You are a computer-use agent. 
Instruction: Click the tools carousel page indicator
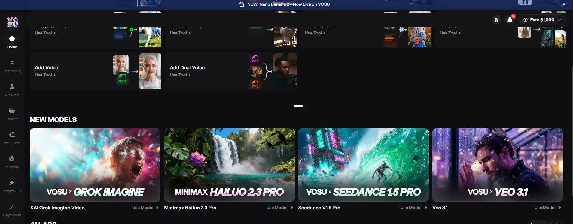click(x=298, y=106)
